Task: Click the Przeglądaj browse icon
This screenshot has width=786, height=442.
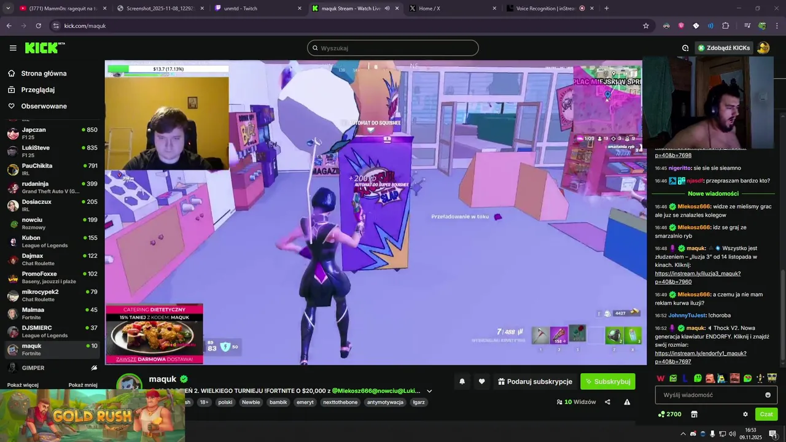Action: [x=11, y=90]
